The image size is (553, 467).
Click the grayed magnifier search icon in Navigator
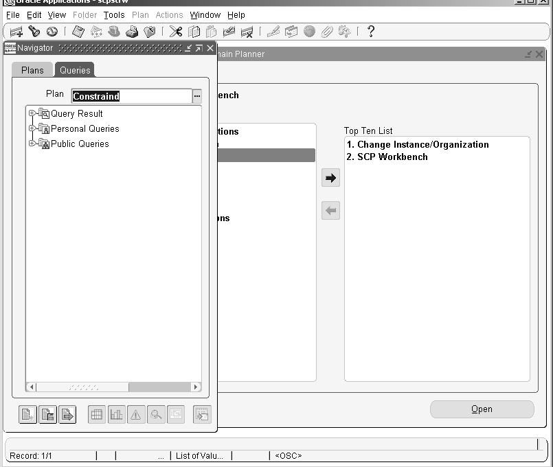coord(156,415)
